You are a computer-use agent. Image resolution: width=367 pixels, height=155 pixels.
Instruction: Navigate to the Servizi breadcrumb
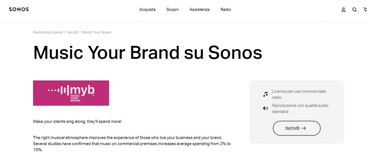point(72,32)
